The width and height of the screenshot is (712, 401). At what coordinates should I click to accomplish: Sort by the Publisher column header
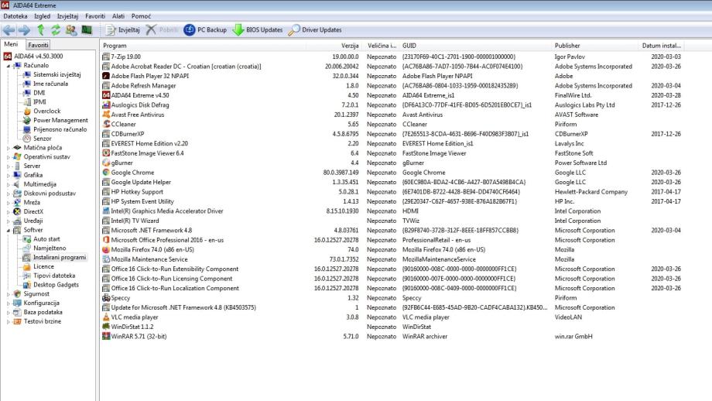tap(594, 46)
